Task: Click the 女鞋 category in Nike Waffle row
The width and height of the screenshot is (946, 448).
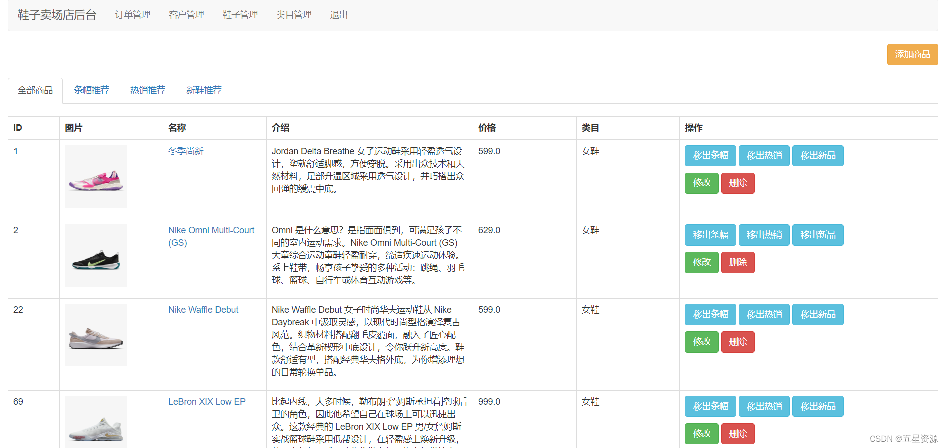Action: (x=591, y=310)
